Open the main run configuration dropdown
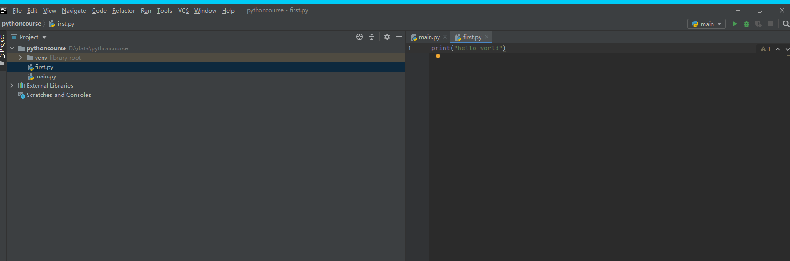The height and width of the screenshot is (261, 790). coord(706,24)
